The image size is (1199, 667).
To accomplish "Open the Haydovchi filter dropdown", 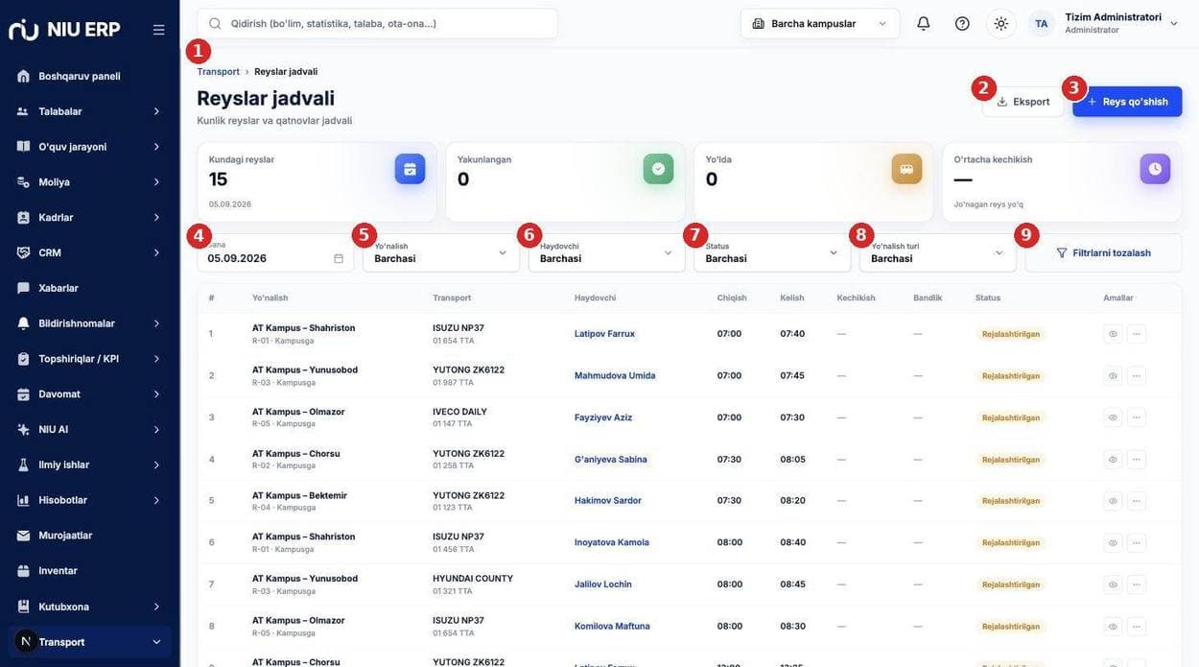I will (607, 252).
